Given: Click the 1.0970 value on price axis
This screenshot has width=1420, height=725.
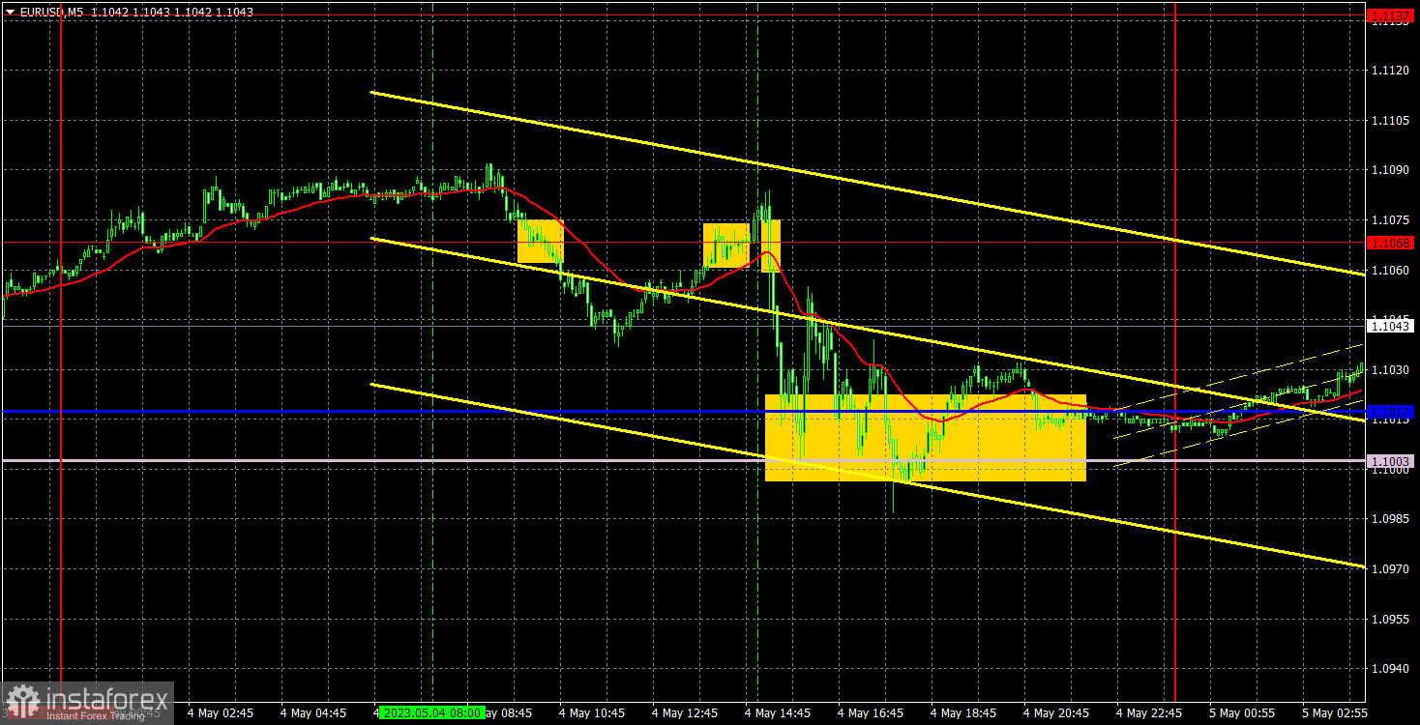Looking at the screenshot, I should coord(1389,569).
